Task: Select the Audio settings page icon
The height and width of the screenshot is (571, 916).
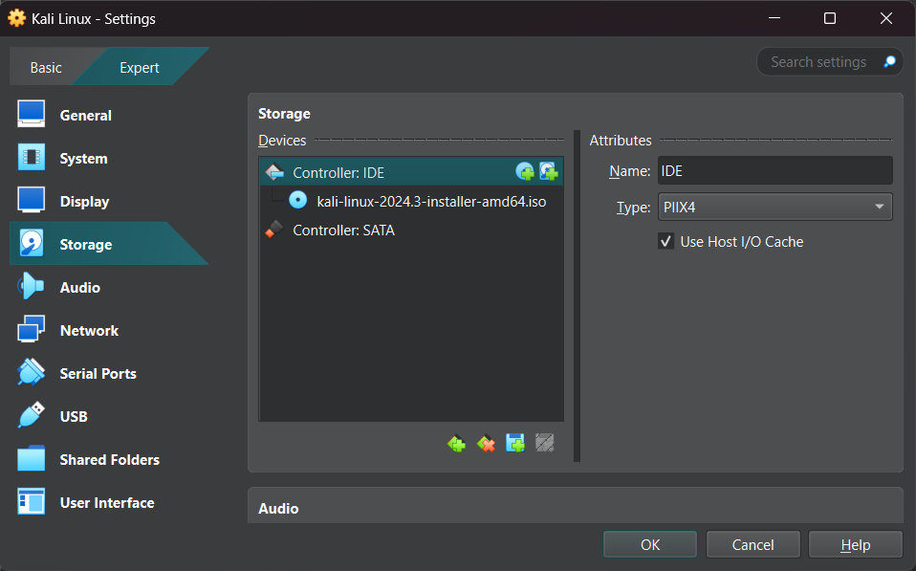Action: pos(31,287)
